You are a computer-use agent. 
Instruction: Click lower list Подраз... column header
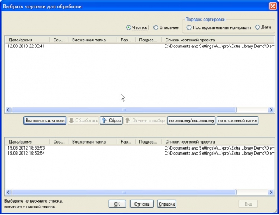148,142
